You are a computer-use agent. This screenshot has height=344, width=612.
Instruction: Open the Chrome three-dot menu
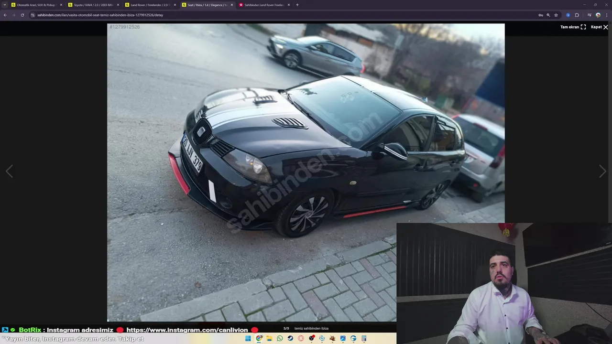[x=606, y=15]
